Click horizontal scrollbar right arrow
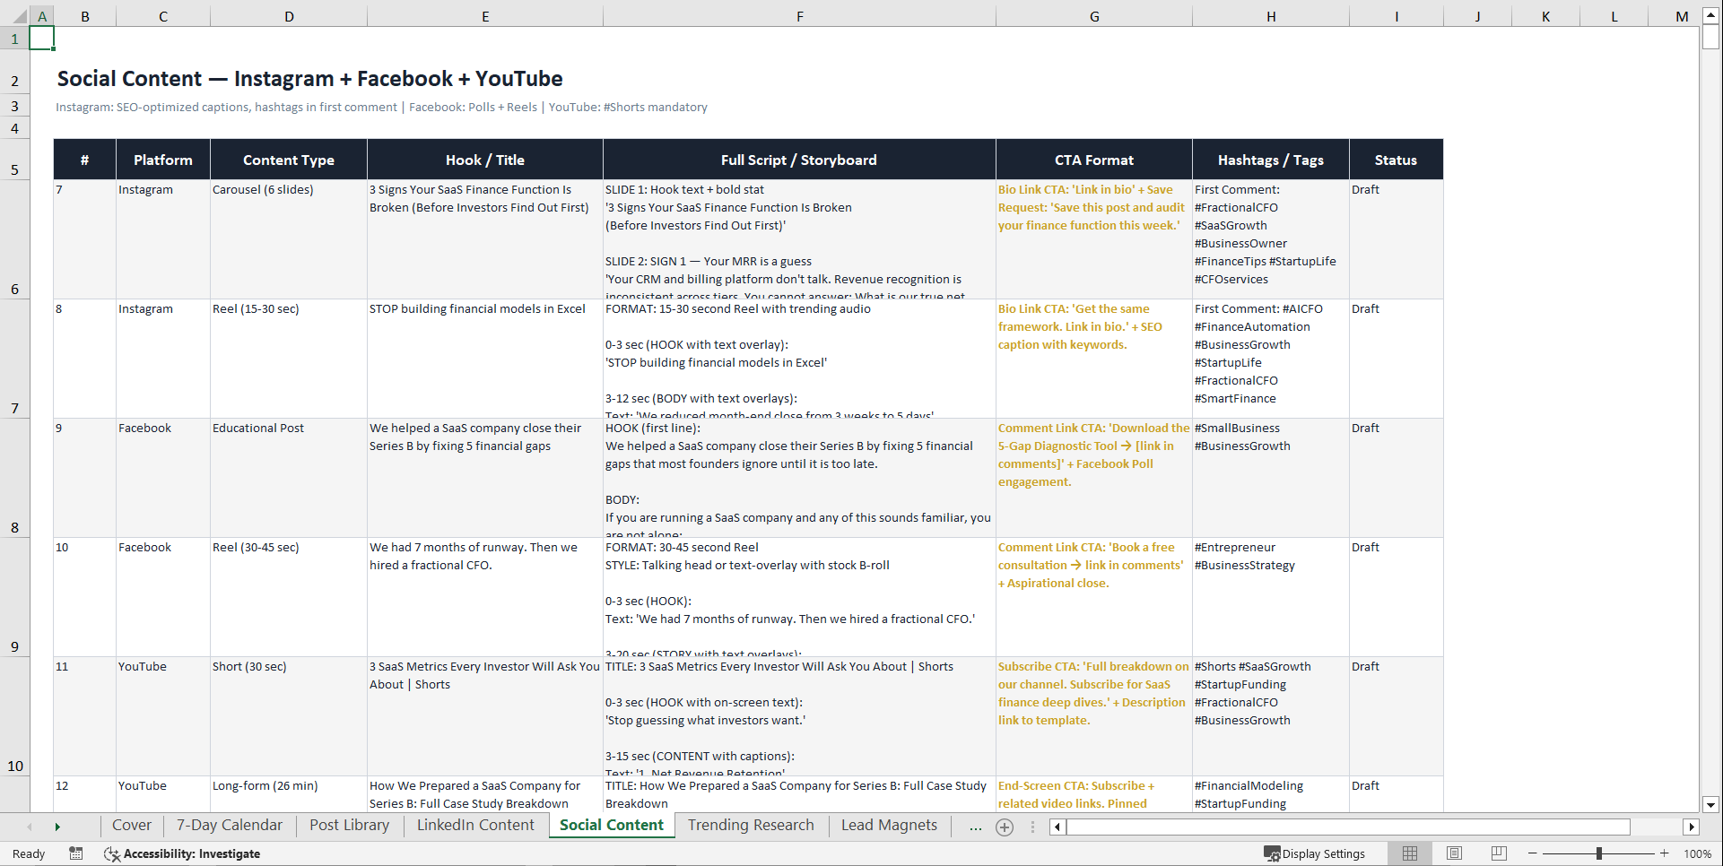Viewport: 1723px width, 866px height. point(1692,827)
